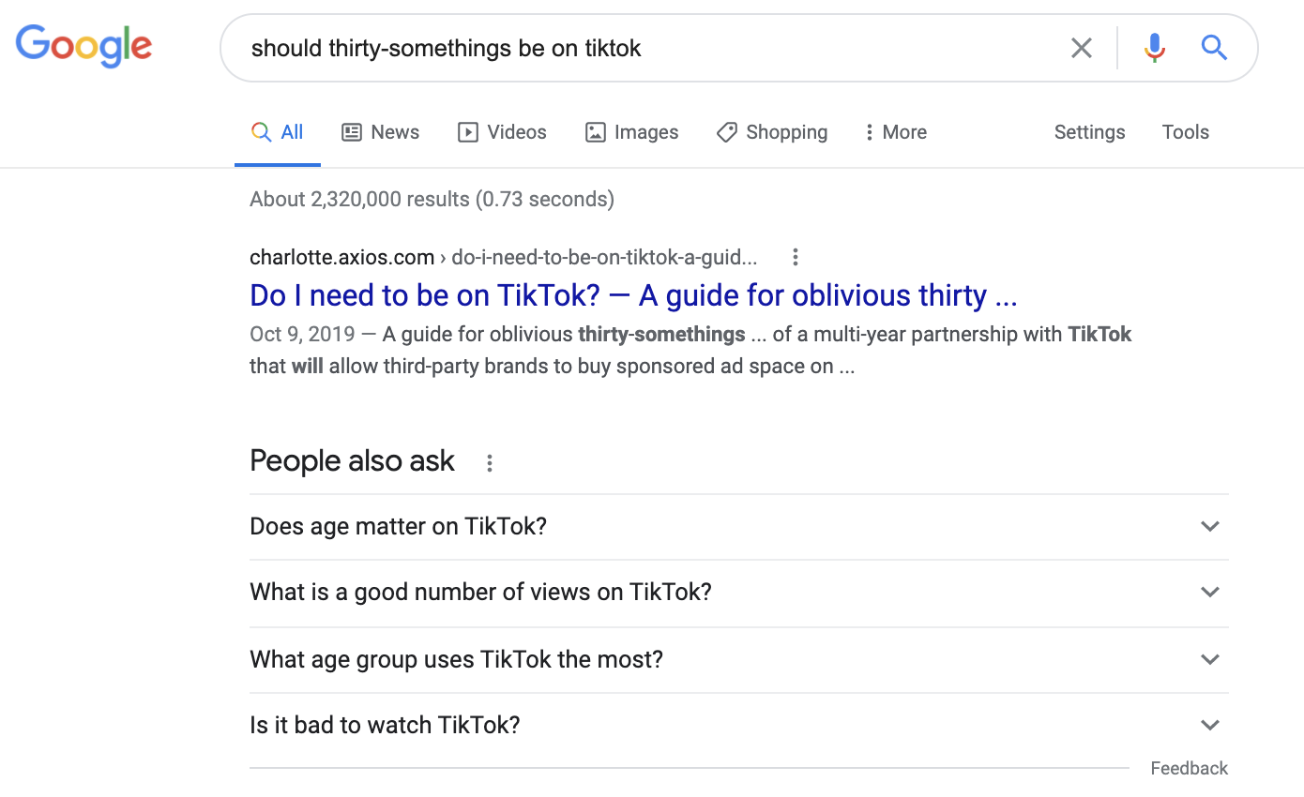Click the Videos tab's play icon
Image resolution: width=1304 pixels, height=797 pixels.
click(466, 131)
